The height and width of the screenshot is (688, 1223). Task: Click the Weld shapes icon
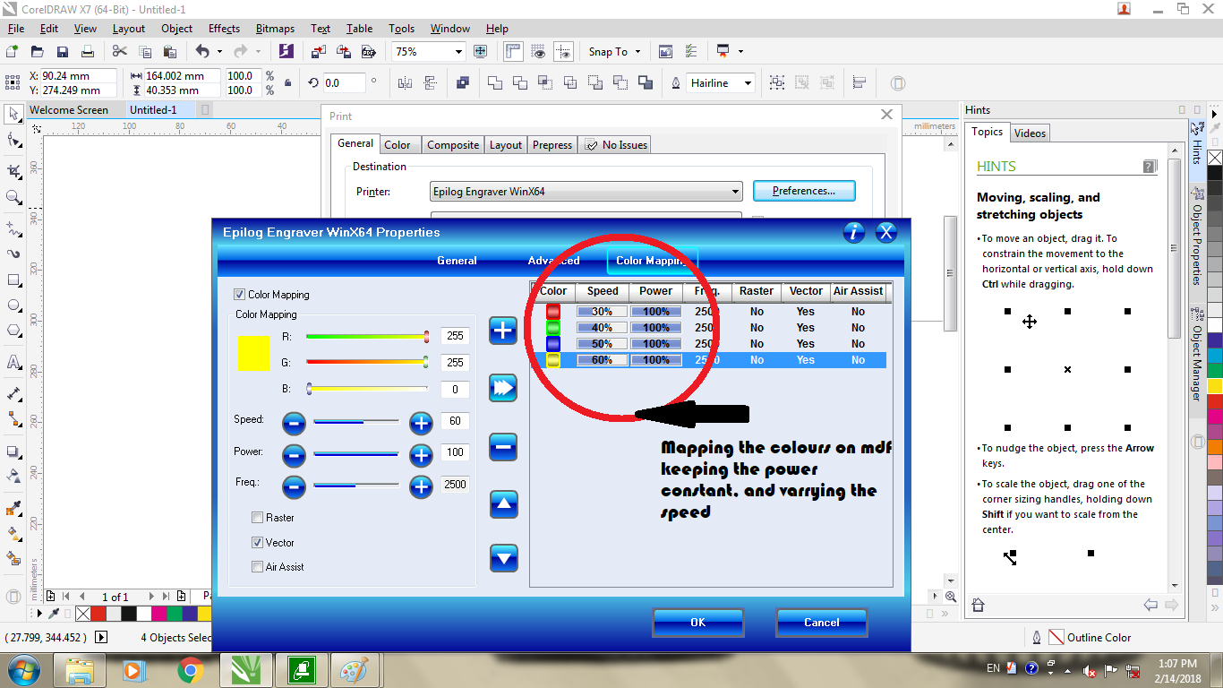tap(495, 83)
